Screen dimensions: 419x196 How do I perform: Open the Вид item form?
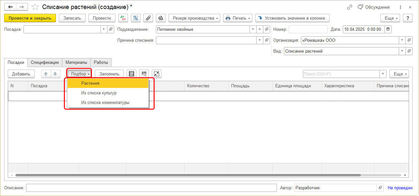pos(409,51)
